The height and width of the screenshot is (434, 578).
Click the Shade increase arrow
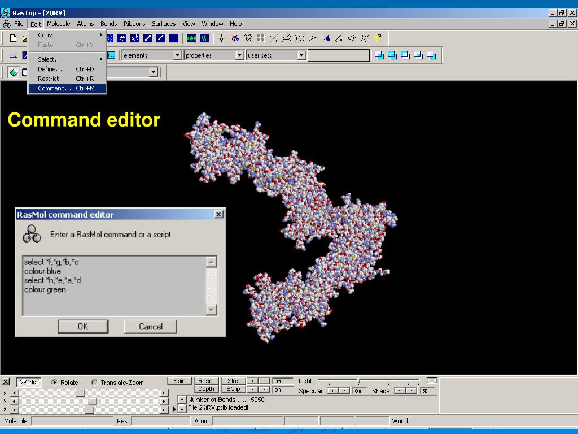point(411,390)
